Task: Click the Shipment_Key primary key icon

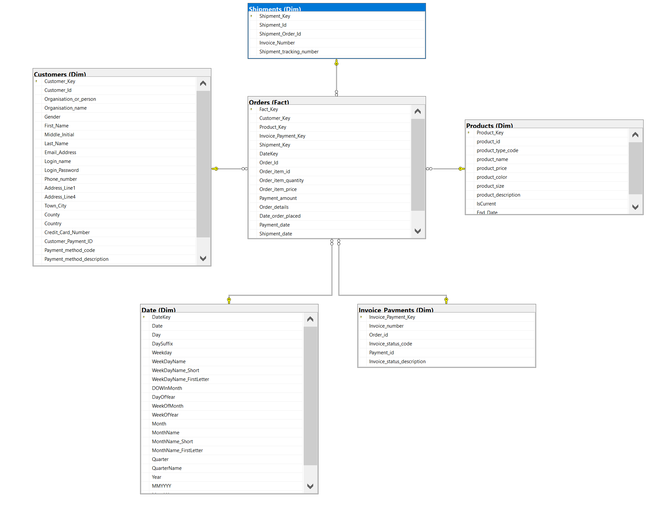Action: tap(251, 16)
